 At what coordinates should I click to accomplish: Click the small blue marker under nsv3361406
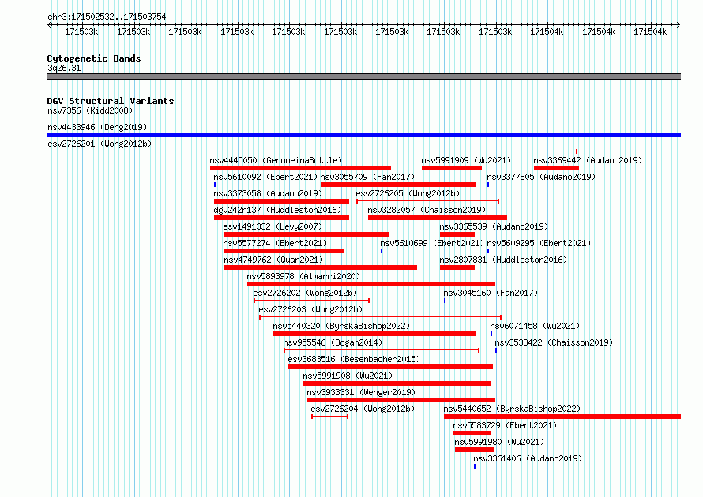(475, 466)
